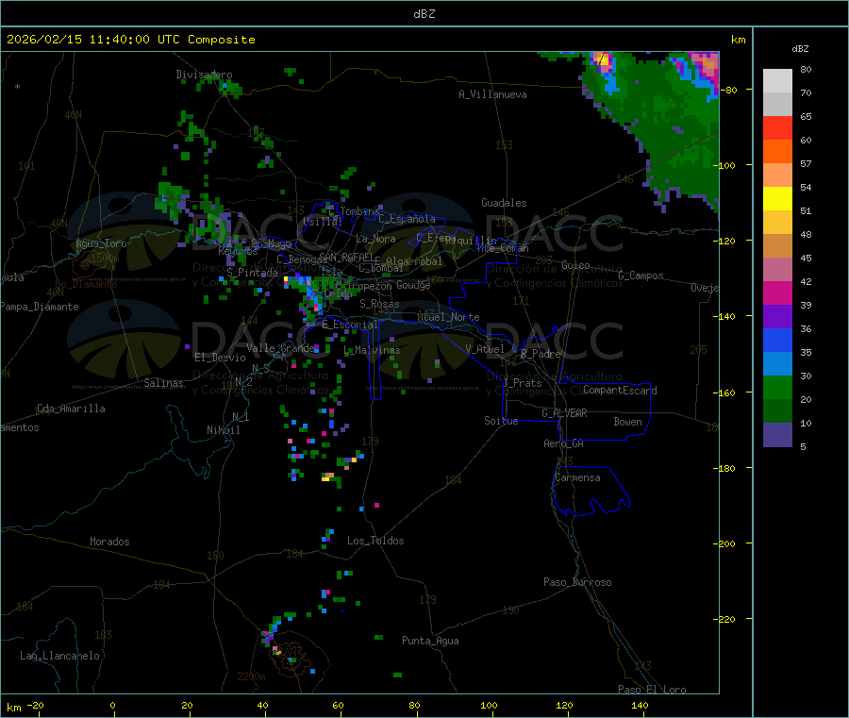Image resolution: width=849 pixels, height=718 pixels.
Task: Select the Valle_Grande label
Action: tap(280, 348)
